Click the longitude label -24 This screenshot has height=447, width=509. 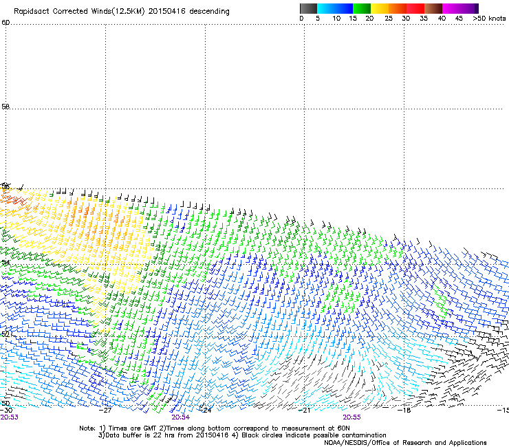click(205, 410)
